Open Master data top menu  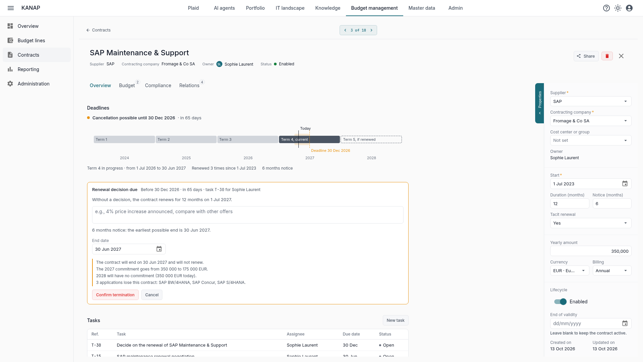(422, 8)
